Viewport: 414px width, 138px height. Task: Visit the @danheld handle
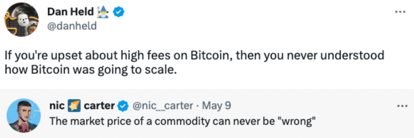click(x=72, y=26)
